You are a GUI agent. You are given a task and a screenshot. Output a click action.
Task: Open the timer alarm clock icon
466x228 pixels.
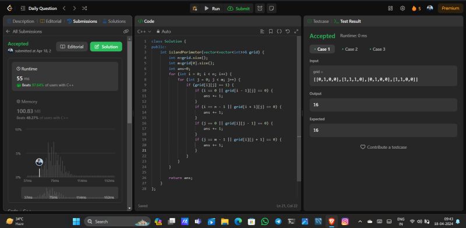(260, 9)
